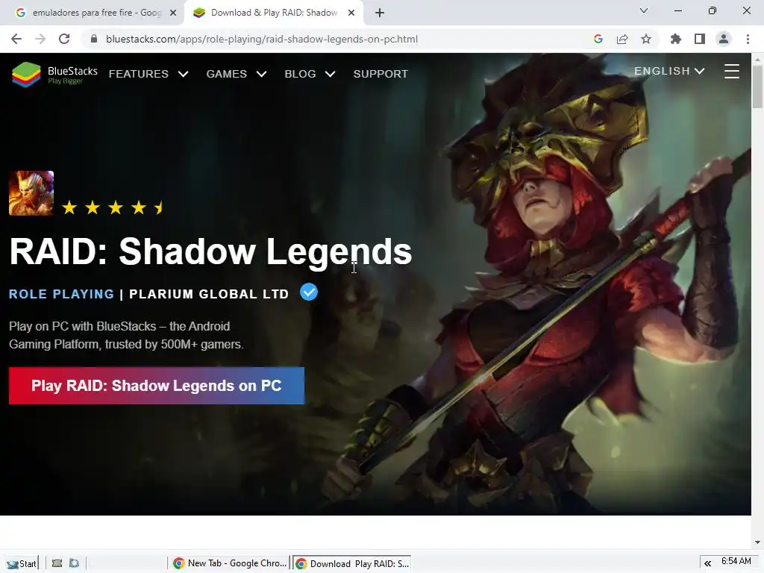Open the SUPPORT page

(381, 74)
